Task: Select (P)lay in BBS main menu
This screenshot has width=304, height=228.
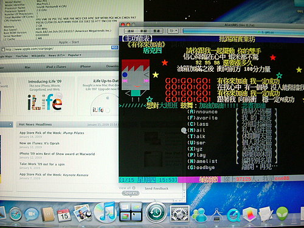Action: coord(196,155)
